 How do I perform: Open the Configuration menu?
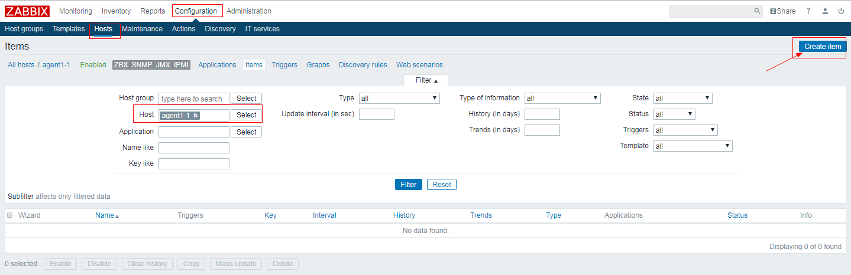196,11
